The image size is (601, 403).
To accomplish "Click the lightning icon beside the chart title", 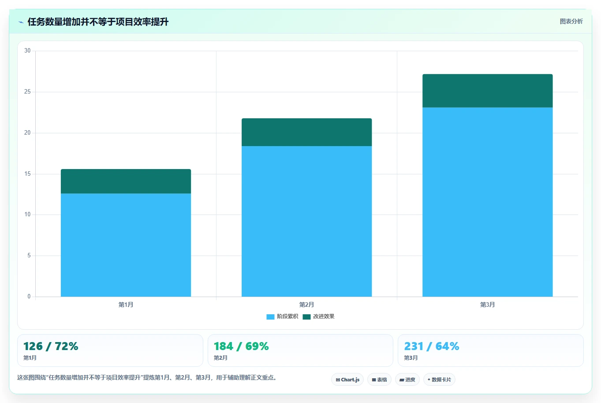I will [x=21, y=22].
